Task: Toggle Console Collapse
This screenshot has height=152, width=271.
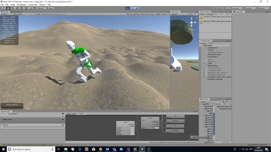Action: tap(210, 14)
